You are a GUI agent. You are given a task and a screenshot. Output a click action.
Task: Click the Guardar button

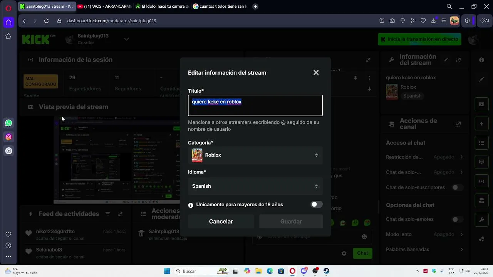[x=291, y=222]
